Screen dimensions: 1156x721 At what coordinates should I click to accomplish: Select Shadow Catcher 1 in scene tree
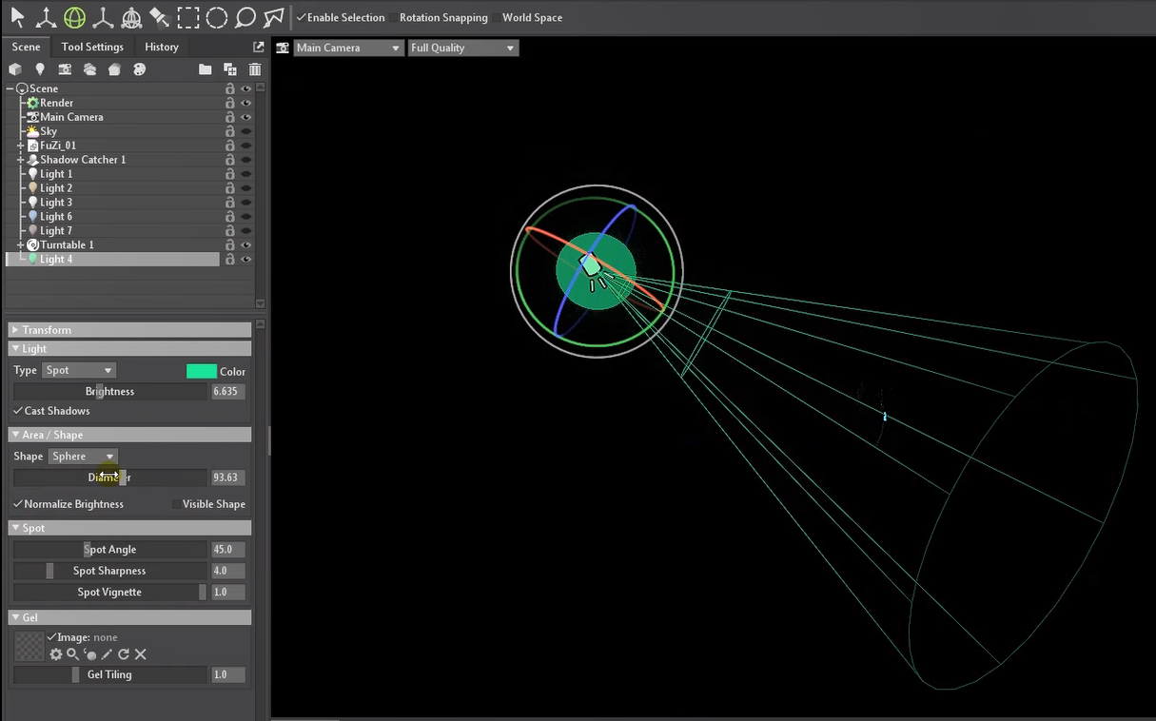pos(83,160)
